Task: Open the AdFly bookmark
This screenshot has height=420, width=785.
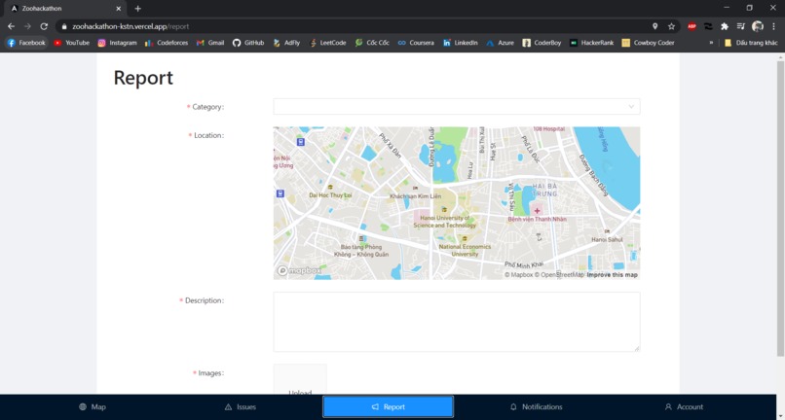Action: point(286,43)
